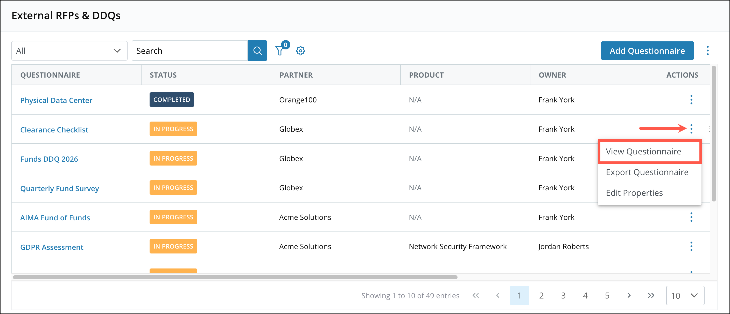This screenshot has height=314, width=730.
Task: Click the Add Questionnaire button
Action: [x=647, y=51]
